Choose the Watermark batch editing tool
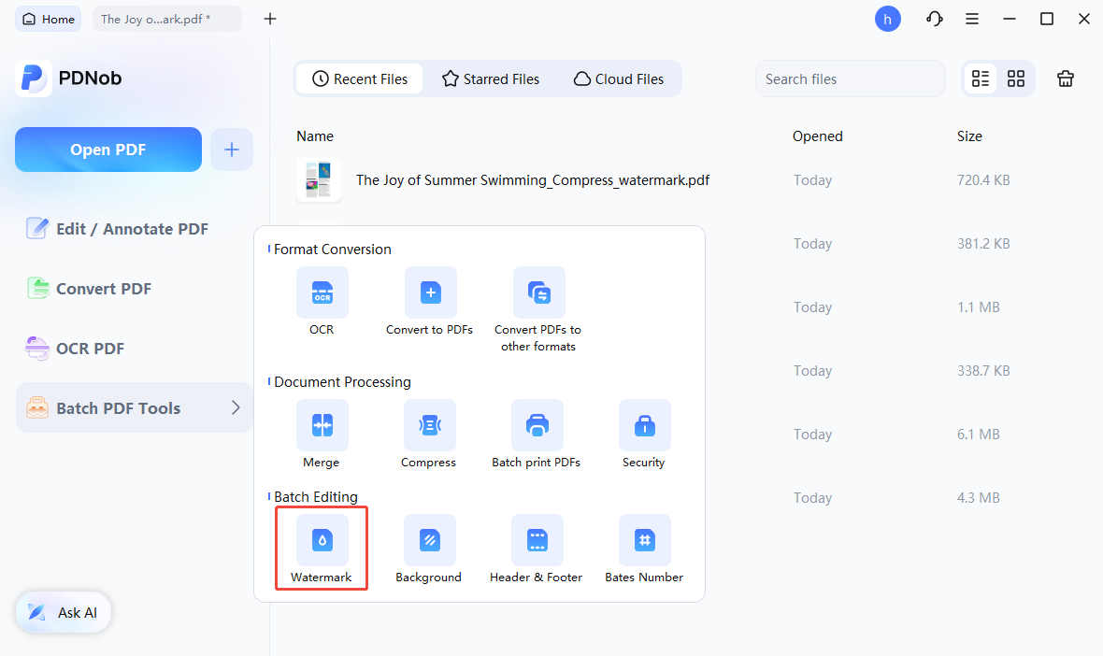1103x656 pixels. (322, 540)
